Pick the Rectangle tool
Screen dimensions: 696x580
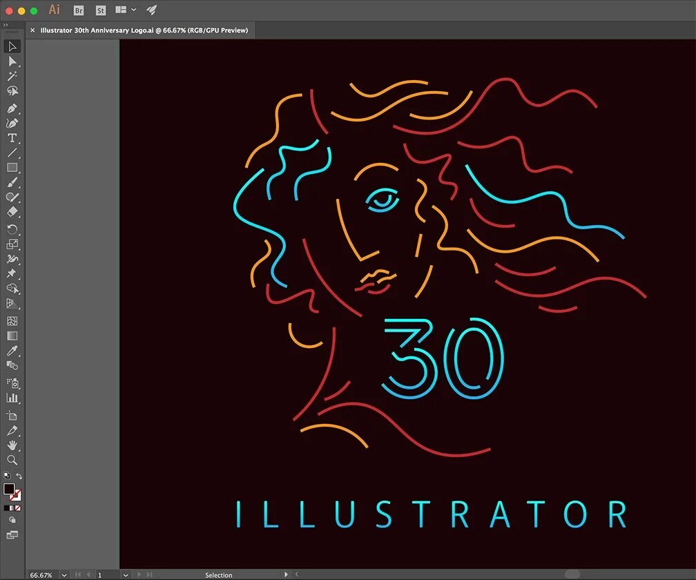coord(12,168)
